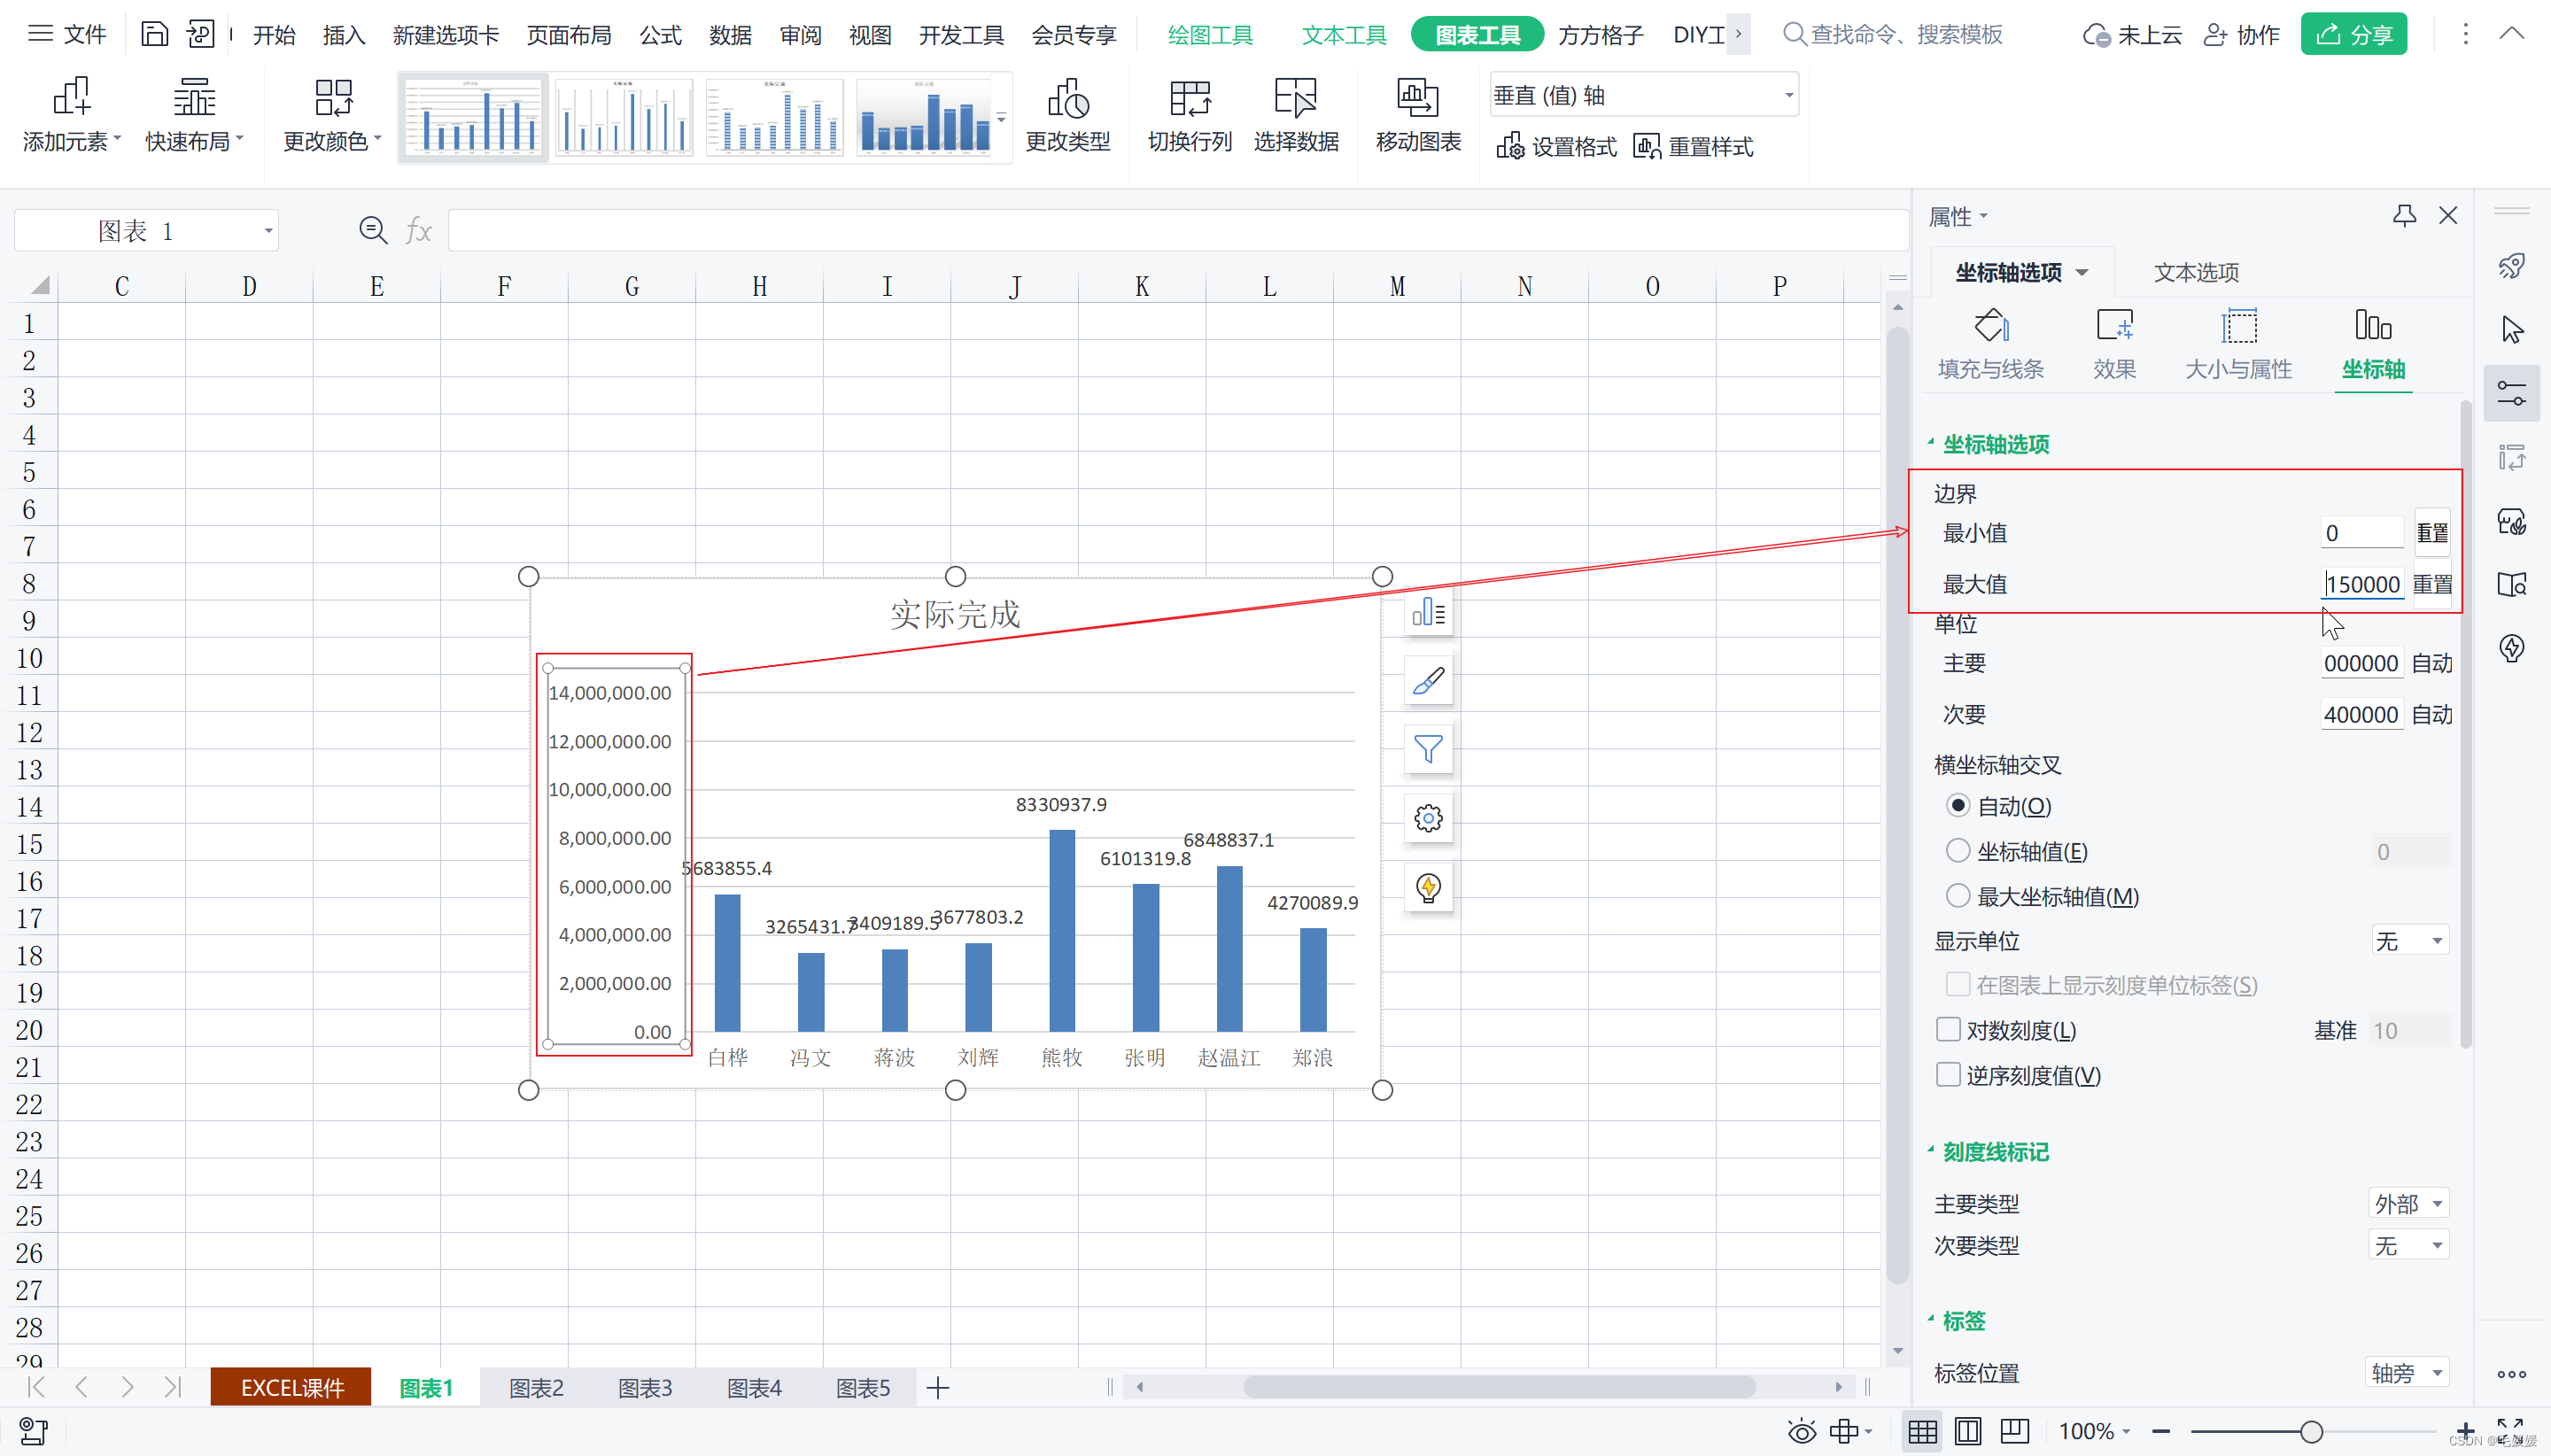
Task: Click the 更改颜色 change color icon
Action: [x=333, y=98]
